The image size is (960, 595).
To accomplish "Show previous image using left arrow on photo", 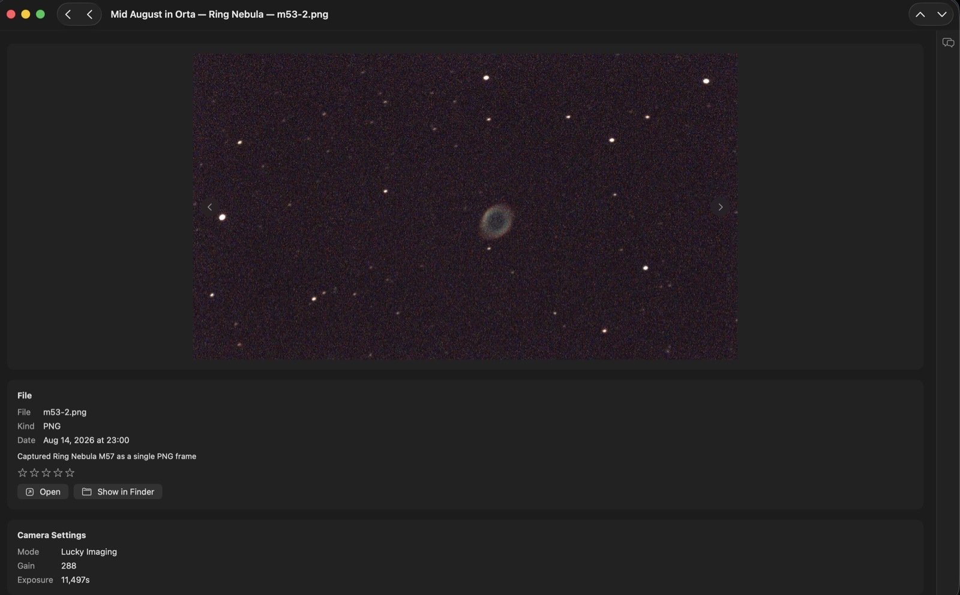I will click(x=209, y=207).
